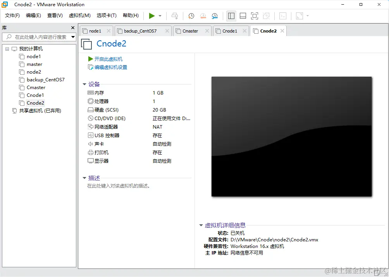Image resolution: width=389 pixels, height=277 pixels.
Task: Switch to the backup_CentOS7 tab
Action: [x=140, y=31]
